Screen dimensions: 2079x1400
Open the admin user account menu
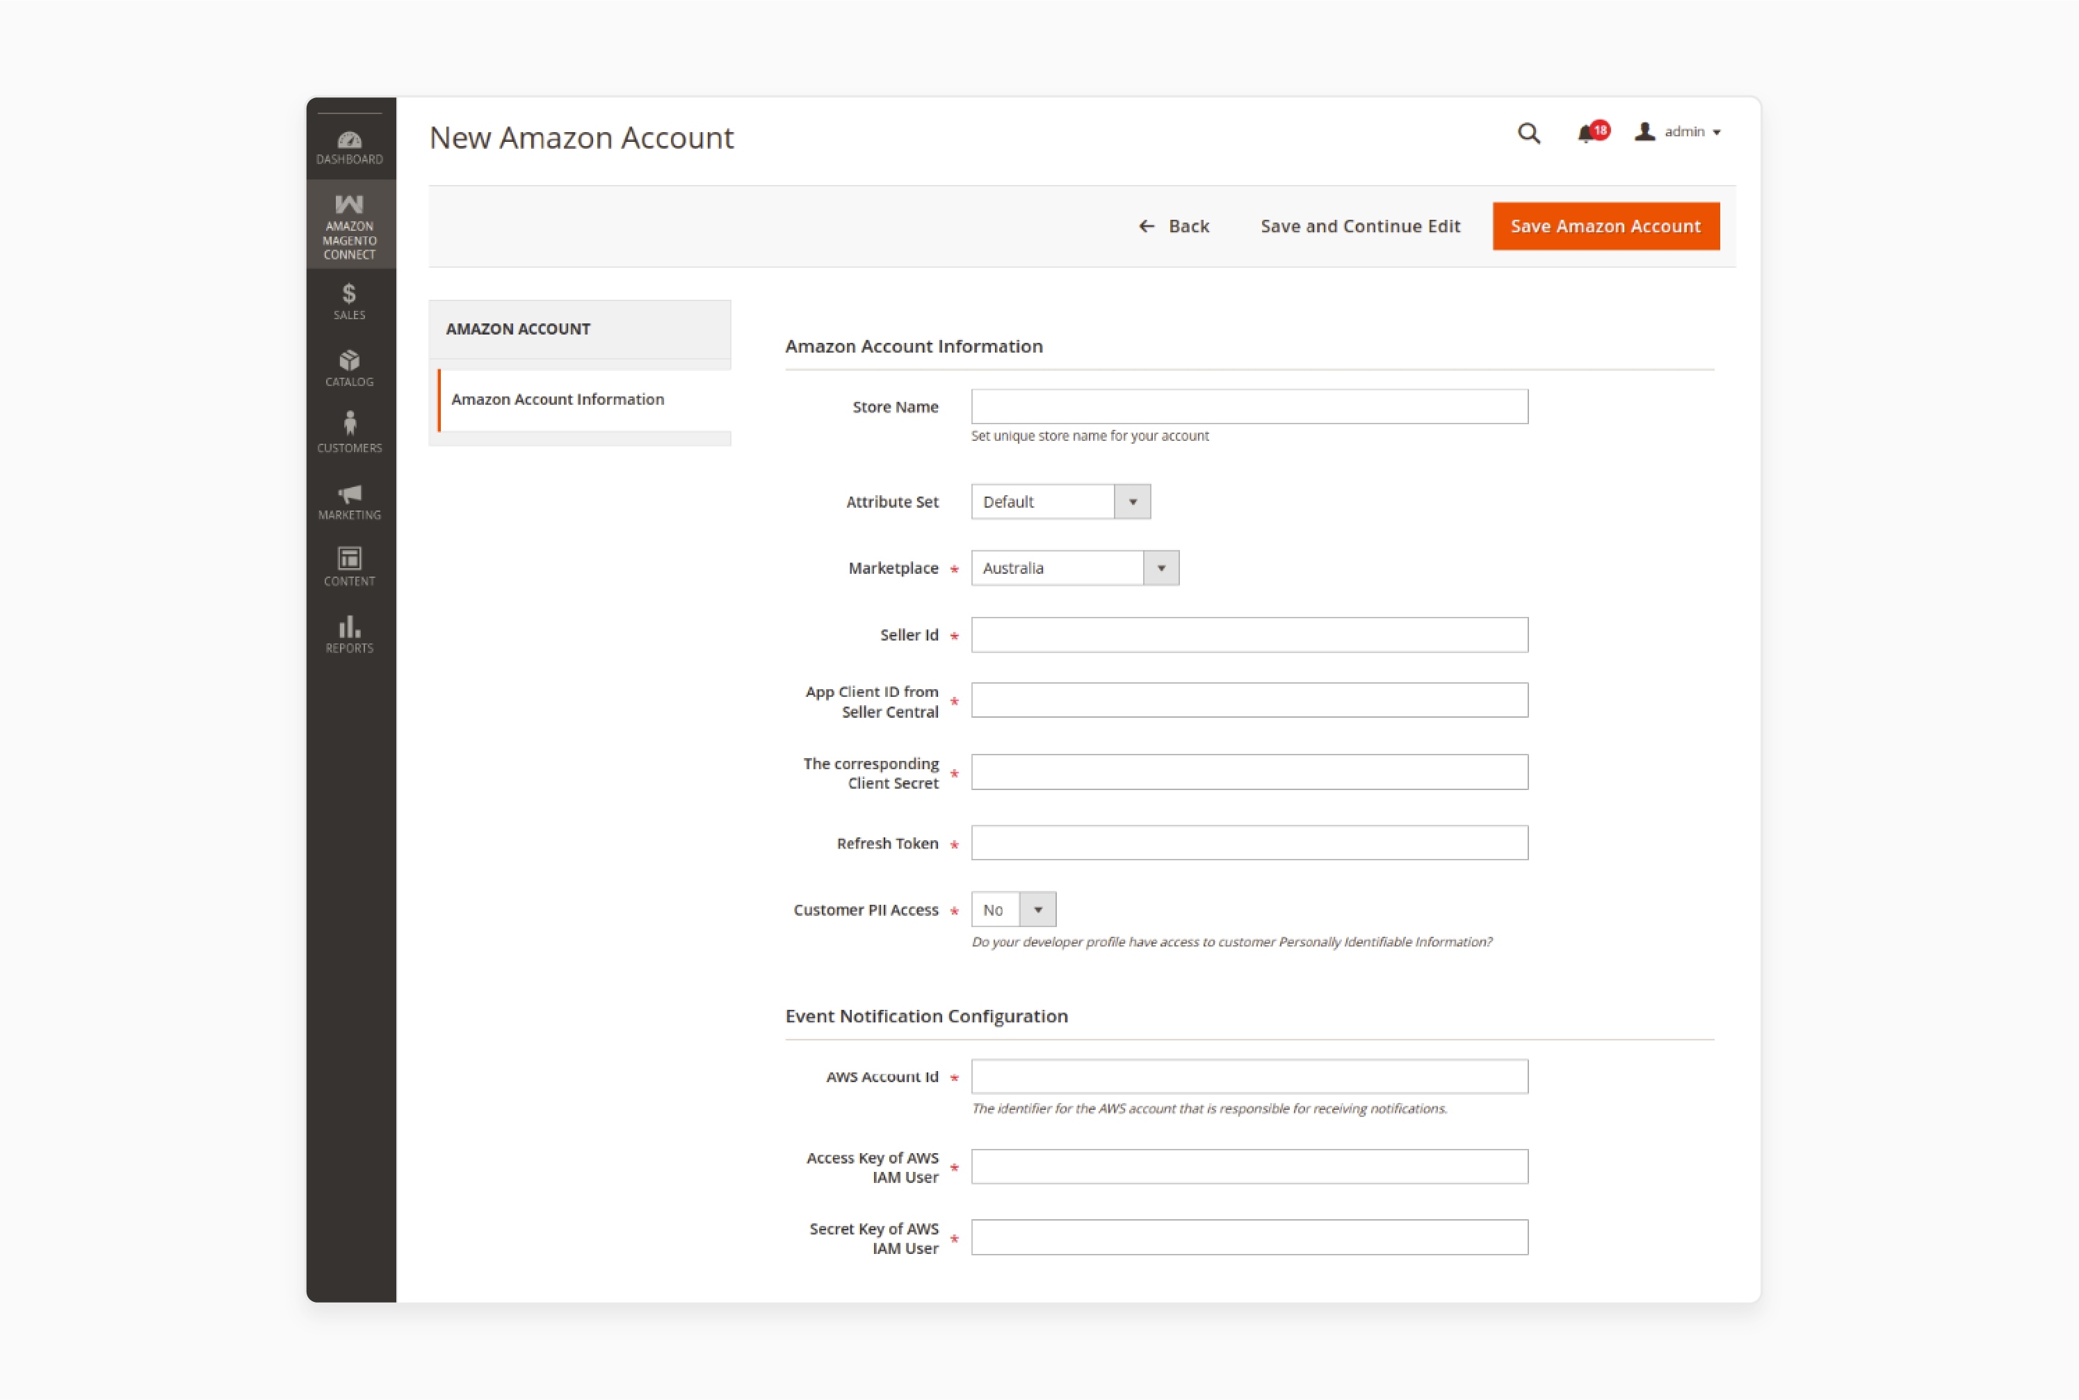click(1678, 132)
